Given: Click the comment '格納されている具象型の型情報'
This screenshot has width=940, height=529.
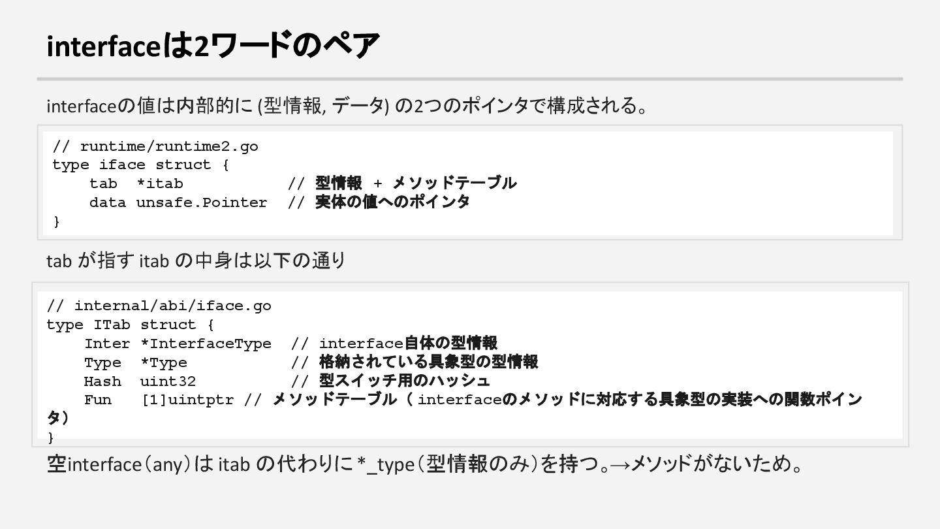Looking at the screenshot, I should point(428,362).
